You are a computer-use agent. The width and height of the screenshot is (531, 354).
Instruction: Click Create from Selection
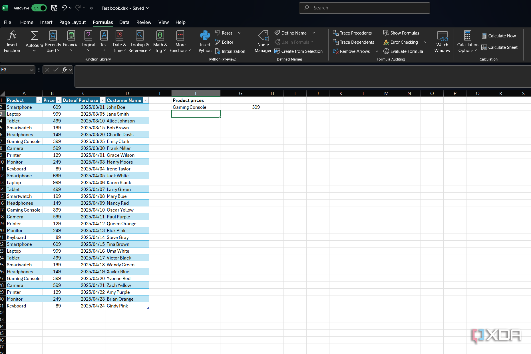(x=298, y=51)
